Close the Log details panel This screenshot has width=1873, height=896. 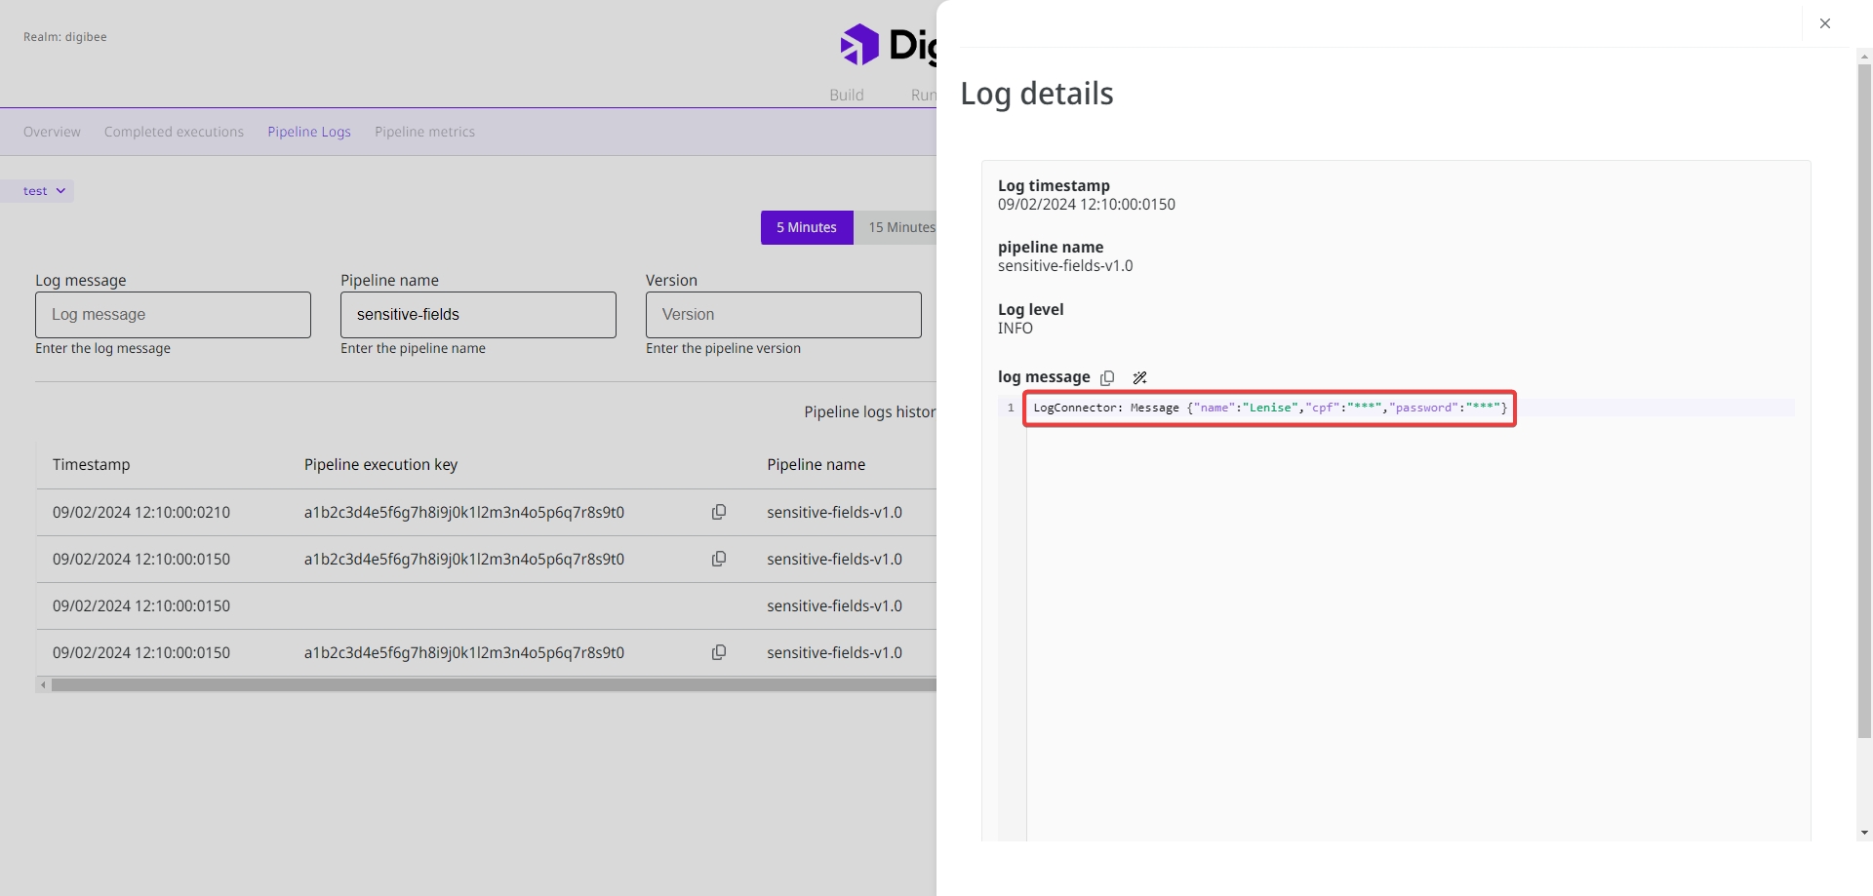click(1824, 23)
